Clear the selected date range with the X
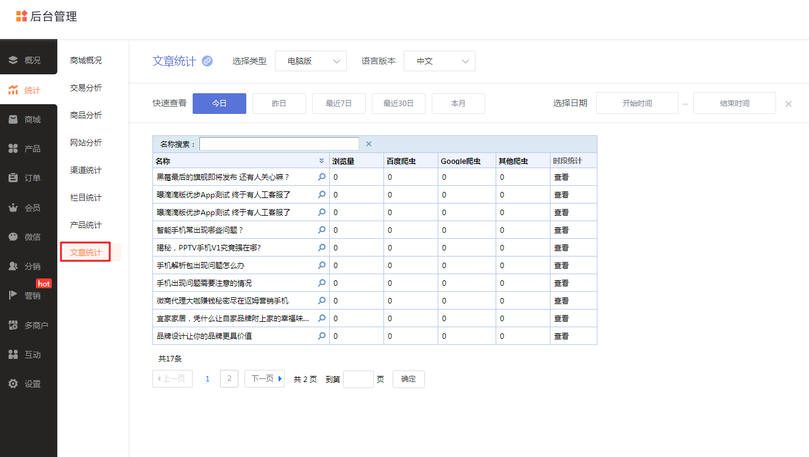809x457 pixels. [788, 104]
